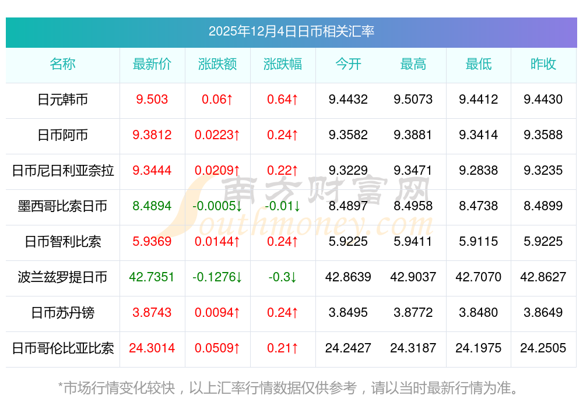
Task: Click opening value 9.3582
Action: 348,135
